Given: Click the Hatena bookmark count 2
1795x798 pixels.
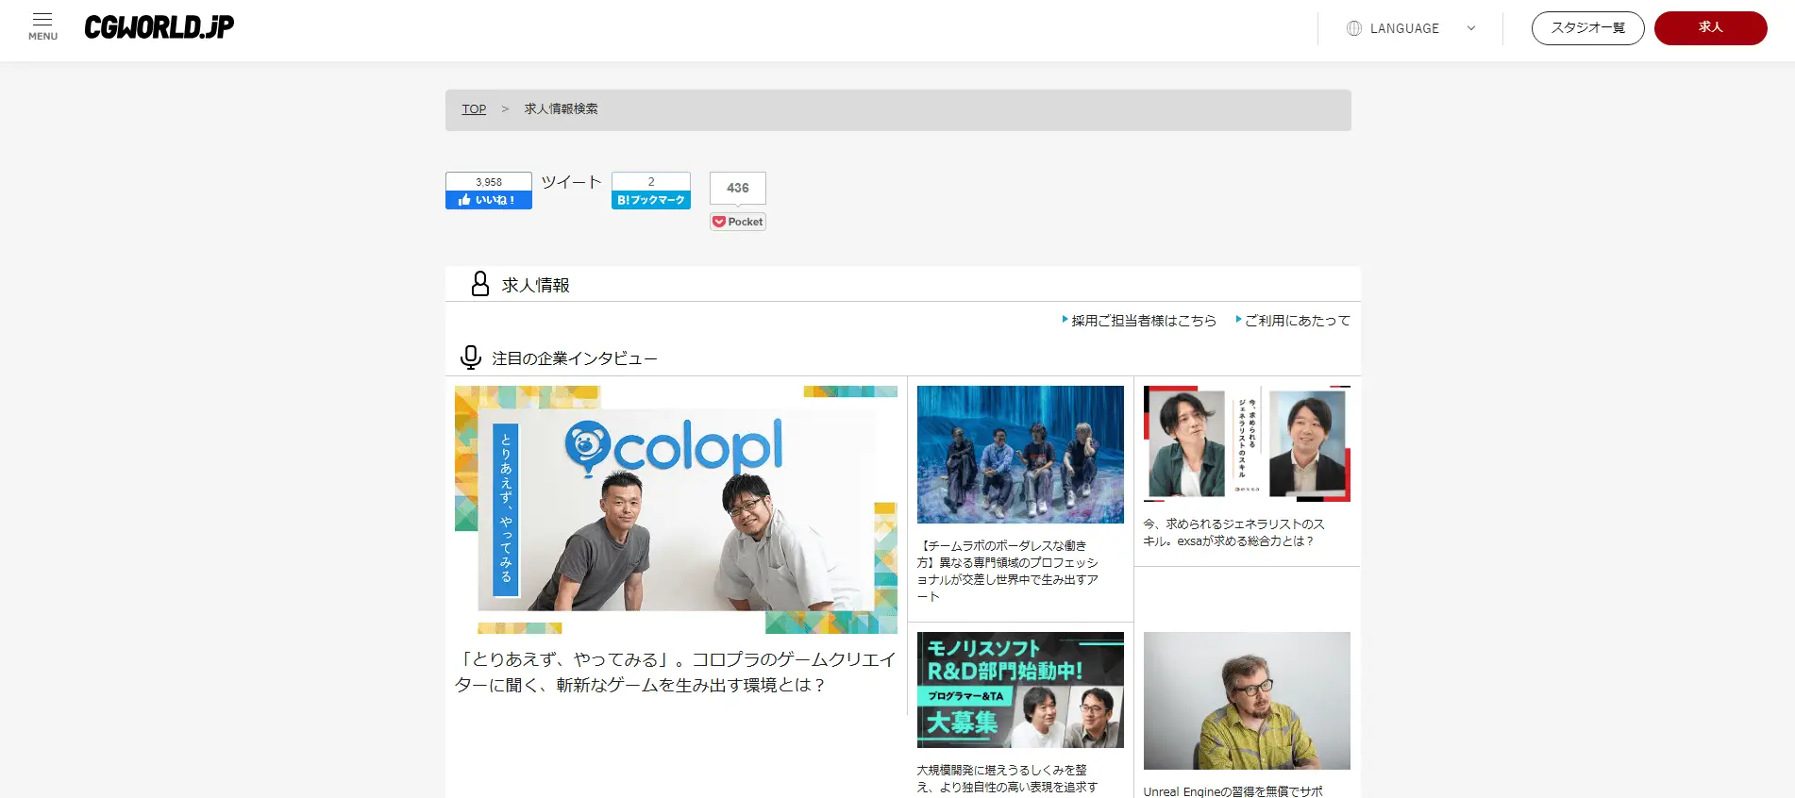Looking at the screenshot, I should pos(651,182).
